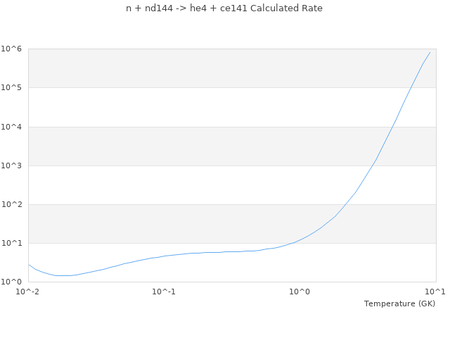Screen dimensions: 450x338
Task: Click the 10^3 vertical axis tick label
Action: pyautogui.click(x=12, y=165)
